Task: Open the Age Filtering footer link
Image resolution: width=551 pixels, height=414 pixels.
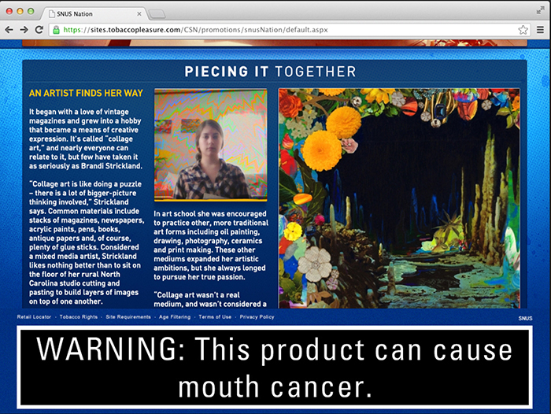Action: click(x=175, y=317)
